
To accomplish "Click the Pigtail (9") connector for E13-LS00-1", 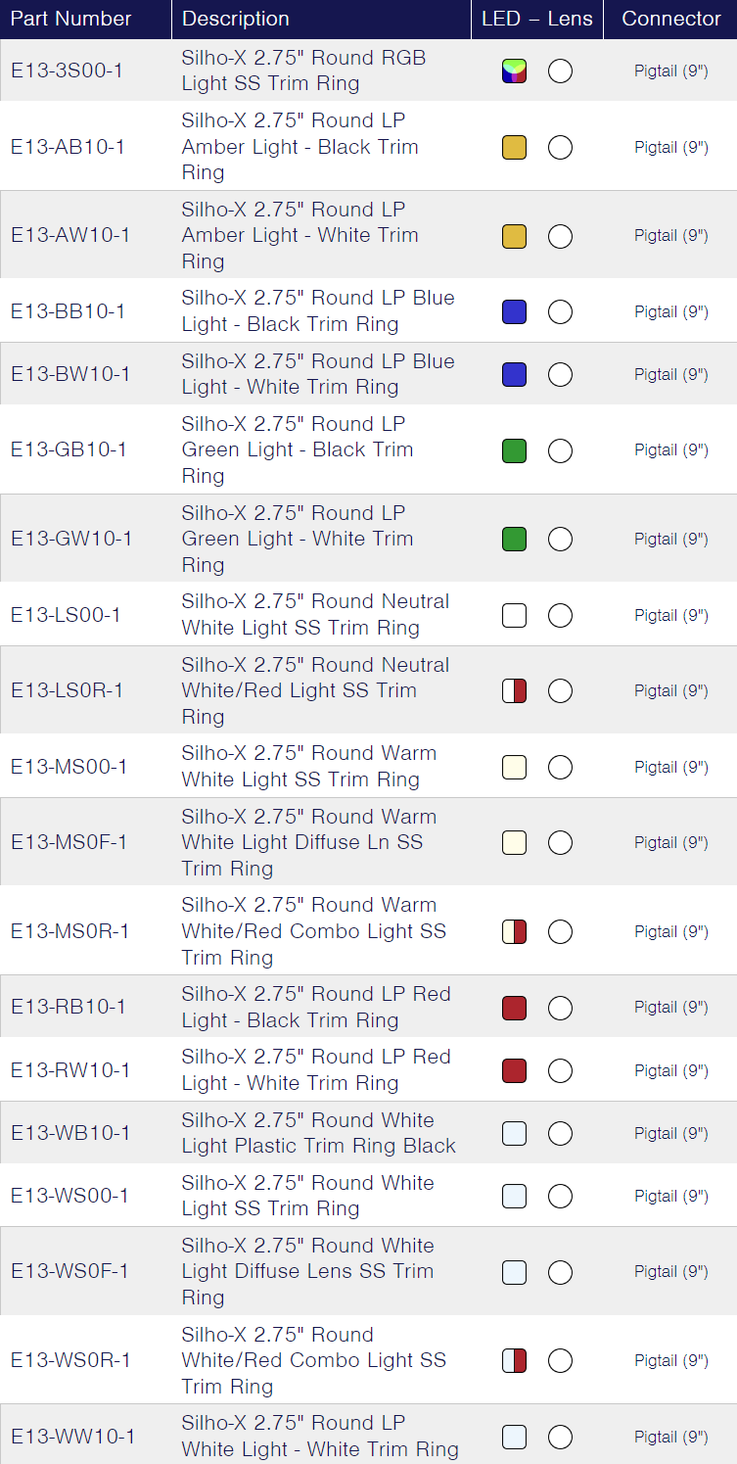I will 670,615.
